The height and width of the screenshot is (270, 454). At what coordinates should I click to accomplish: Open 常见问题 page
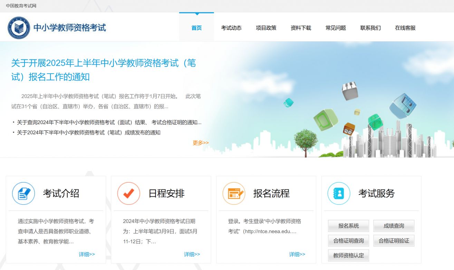[336, 28]
